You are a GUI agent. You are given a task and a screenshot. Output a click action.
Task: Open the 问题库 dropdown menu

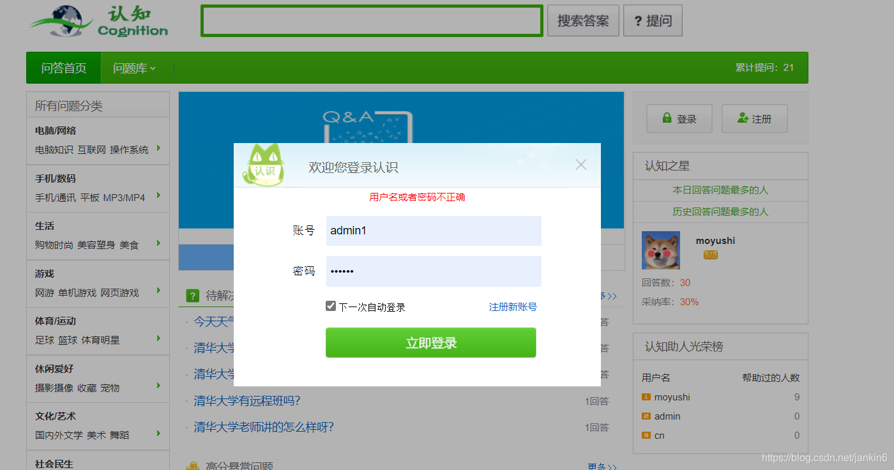coord(134,68)
